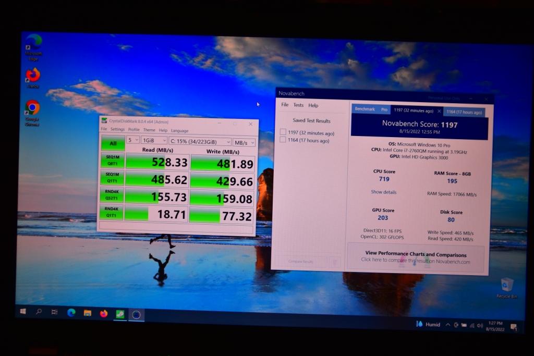Image resolution: width=534 pixels, height=356 pixels.
Task: Launch Edge from the taskbar
Action: 71,312
